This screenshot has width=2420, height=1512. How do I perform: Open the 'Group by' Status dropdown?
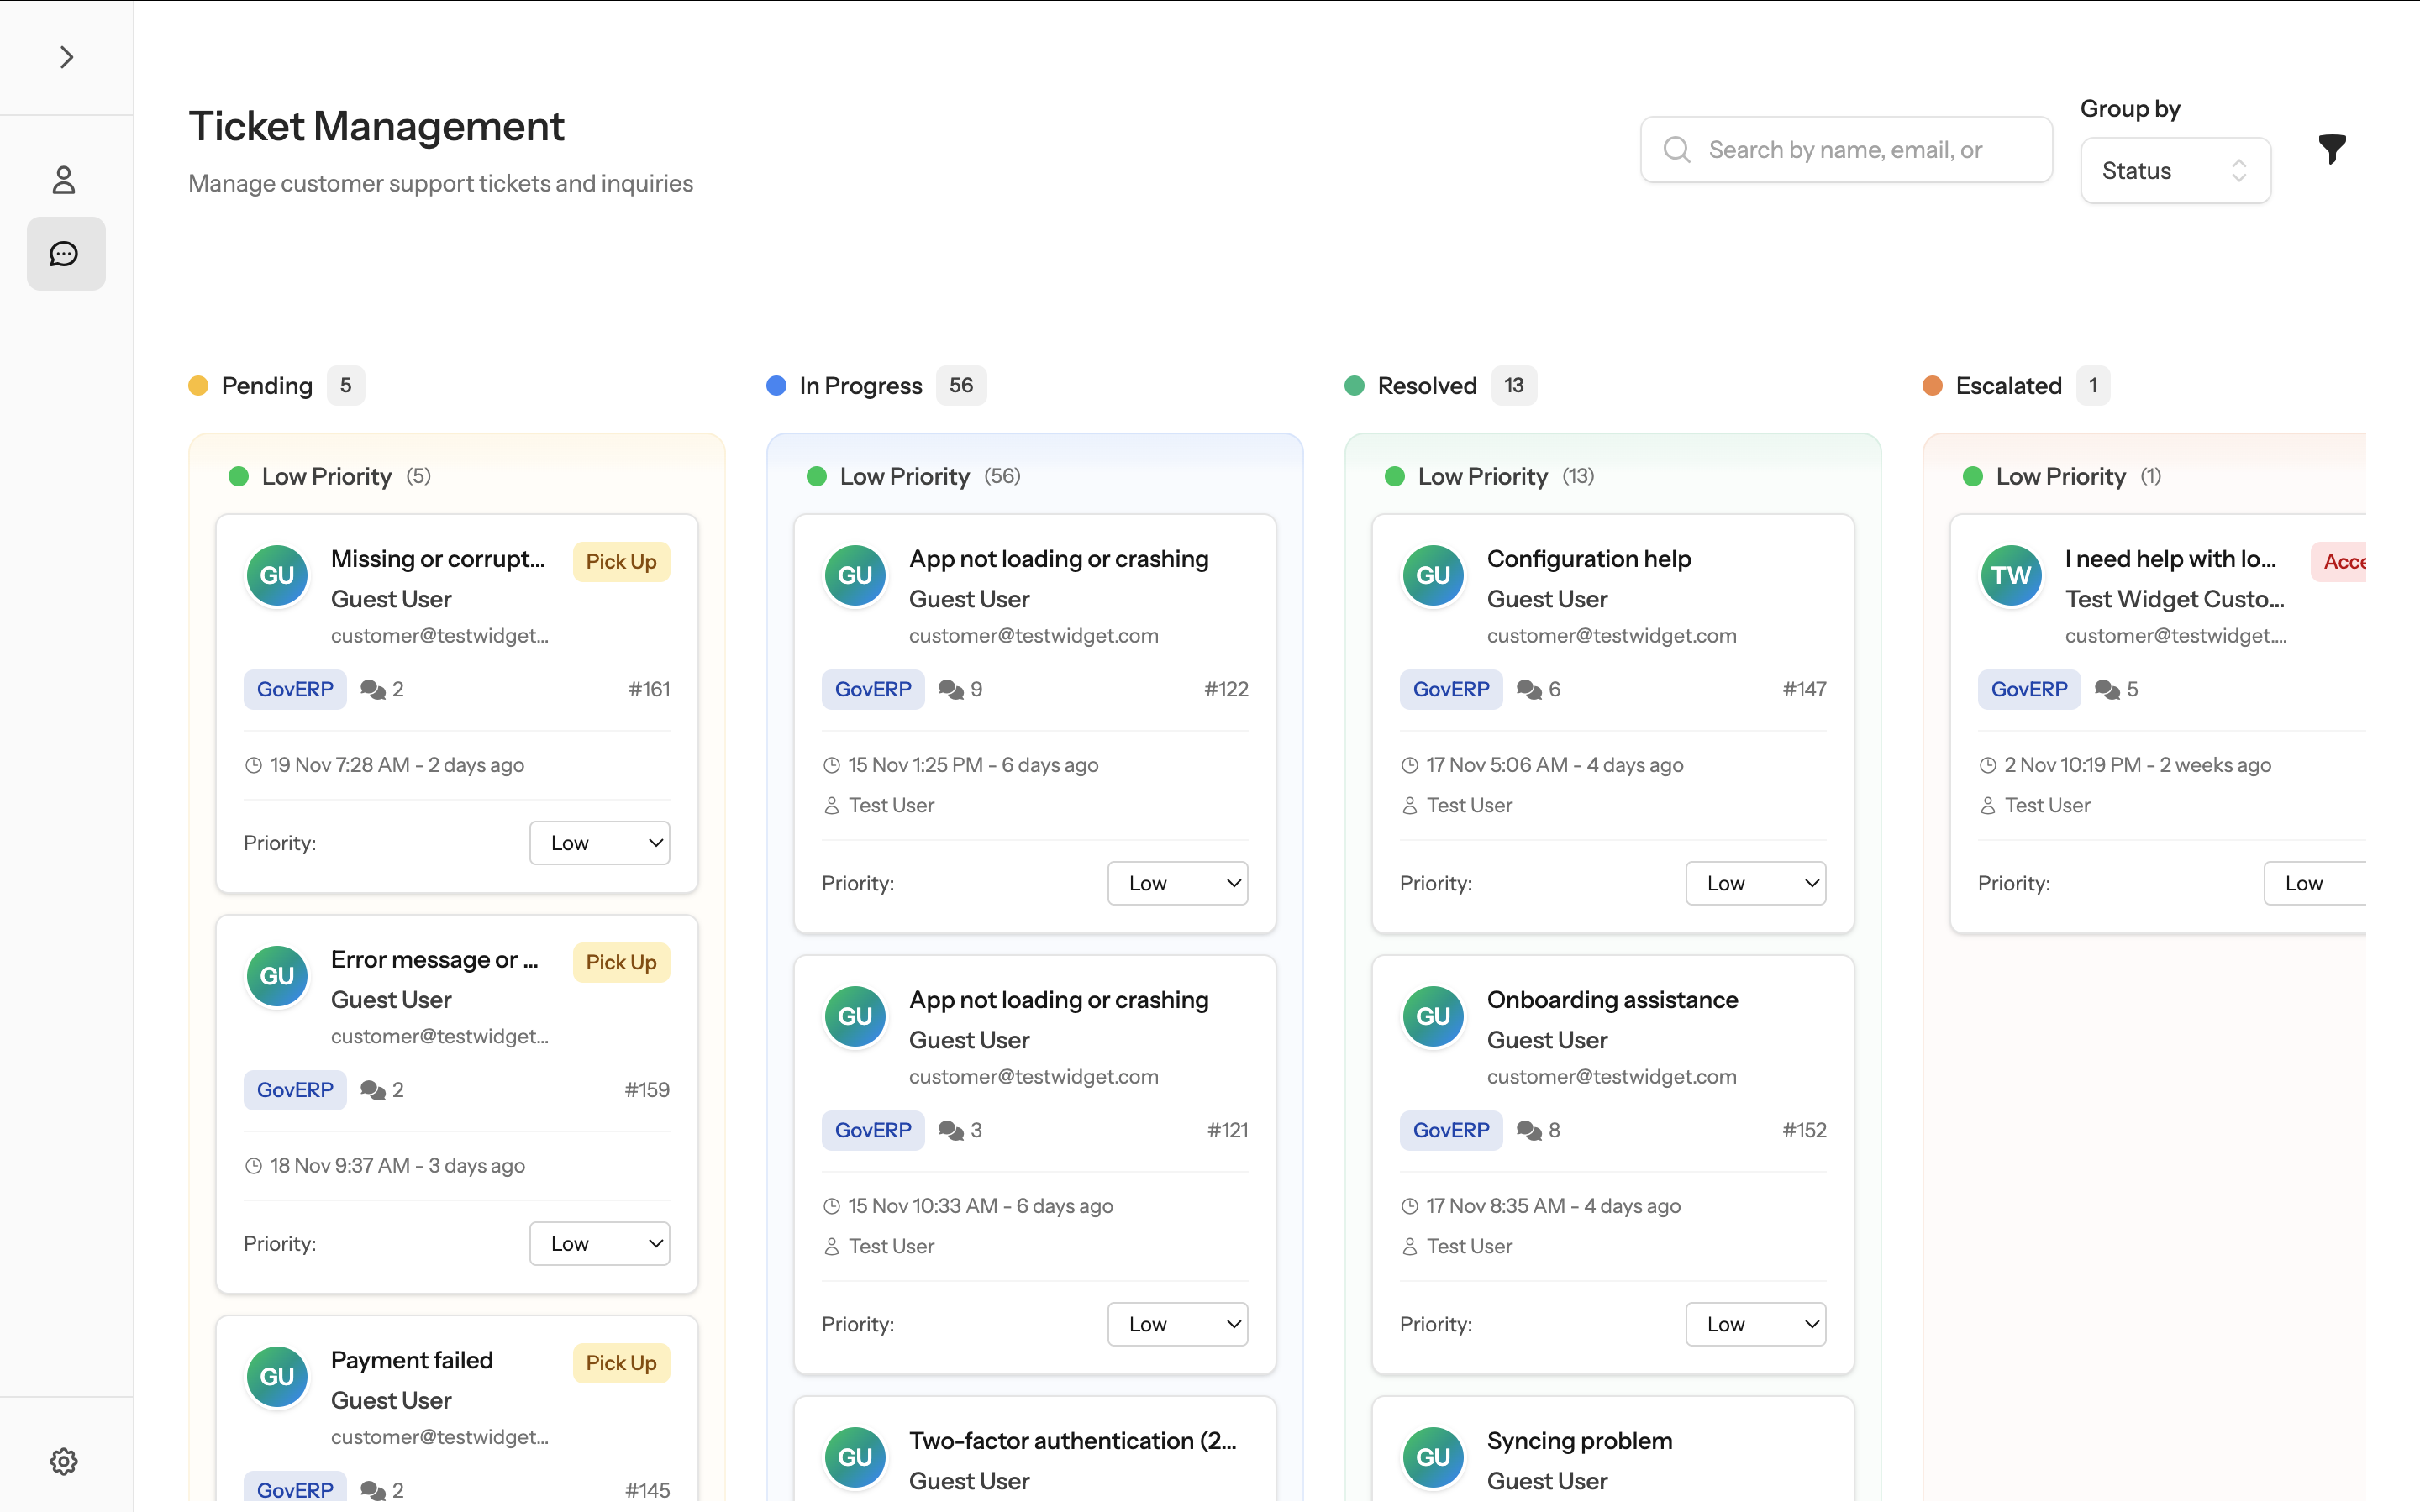2175,170
